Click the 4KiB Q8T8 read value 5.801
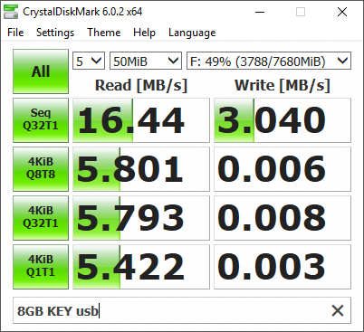Viewport: 364px width, 332px height. (141, 169)
